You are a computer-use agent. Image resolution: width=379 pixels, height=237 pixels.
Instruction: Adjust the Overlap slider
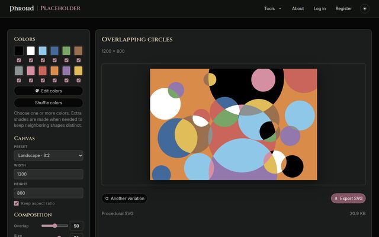pyautogui.click(x=54, y=226)
